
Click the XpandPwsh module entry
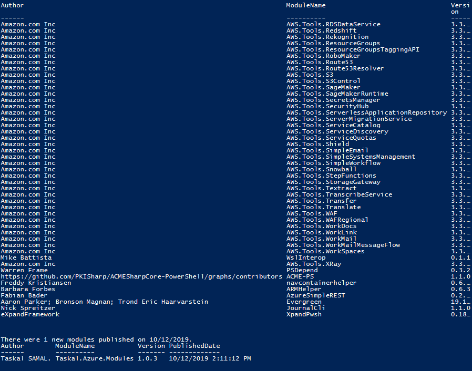pyautogui.click(x=304, y=315)
